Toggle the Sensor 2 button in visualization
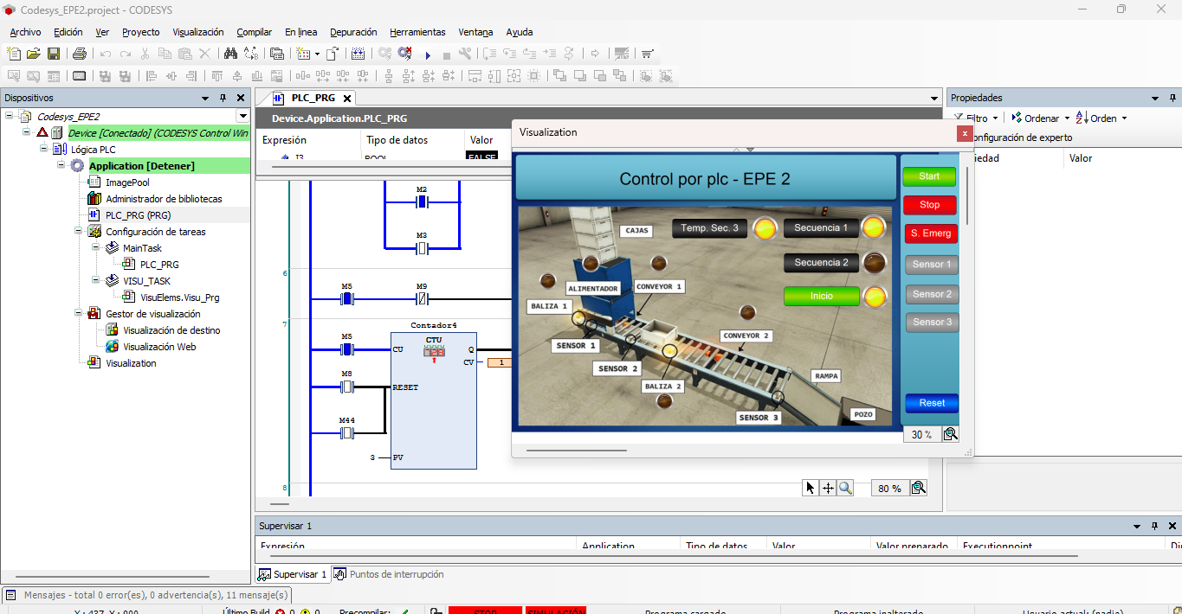The image size is (1182, 614). coord(932,294)
